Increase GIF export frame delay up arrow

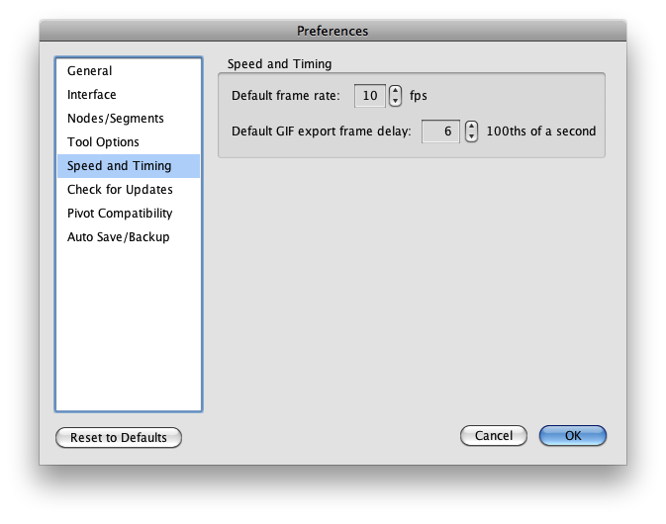click(x=471, y=127)
